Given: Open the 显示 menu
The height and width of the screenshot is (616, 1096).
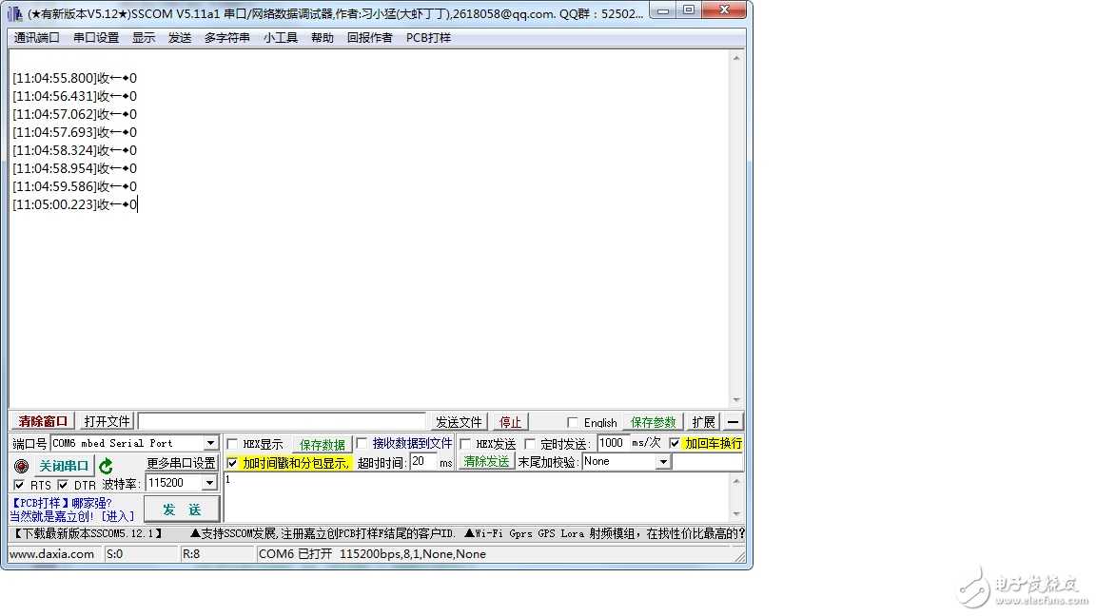Looking at the screenshot, I should tap(144, 38).
